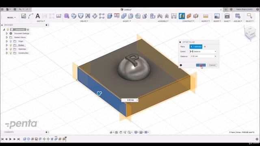Select the Revolve tool in Create
This screenshot has width=260, height=146.
[81, 16]
